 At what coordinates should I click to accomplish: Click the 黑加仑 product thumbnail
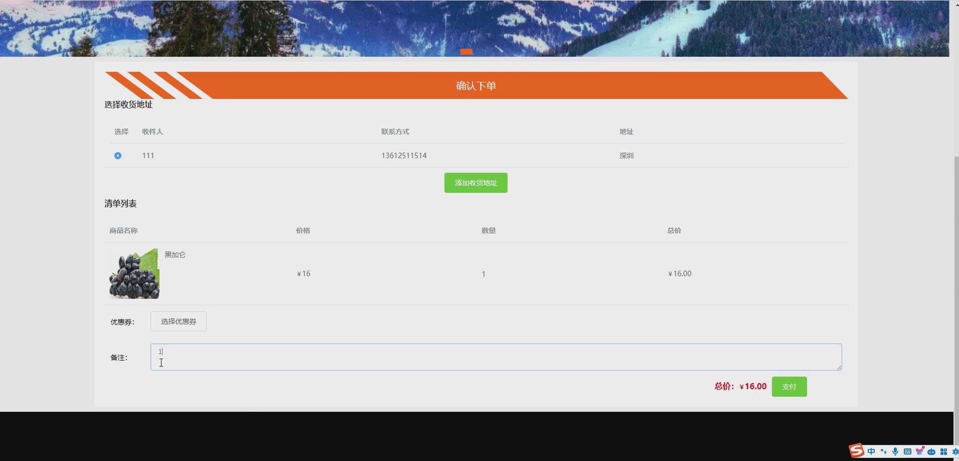[134, 274]
